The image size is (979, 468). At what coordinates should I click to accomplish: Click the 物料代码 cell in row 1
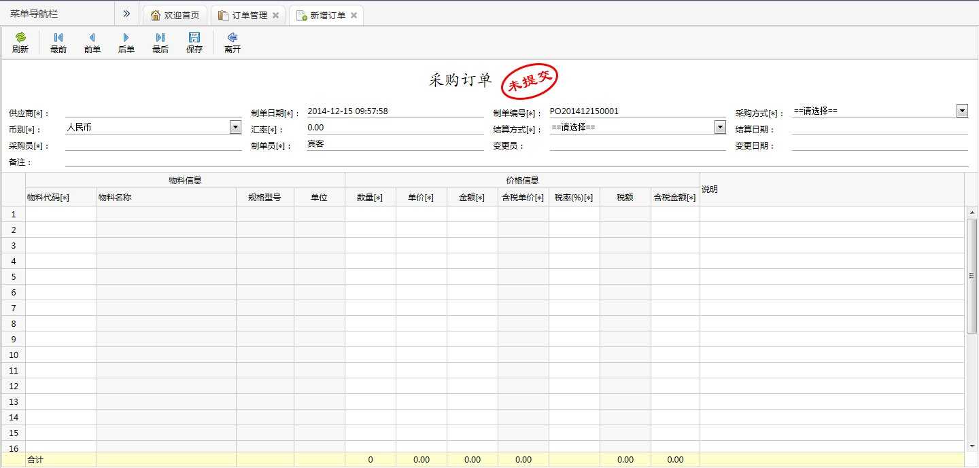pos(61,214)
